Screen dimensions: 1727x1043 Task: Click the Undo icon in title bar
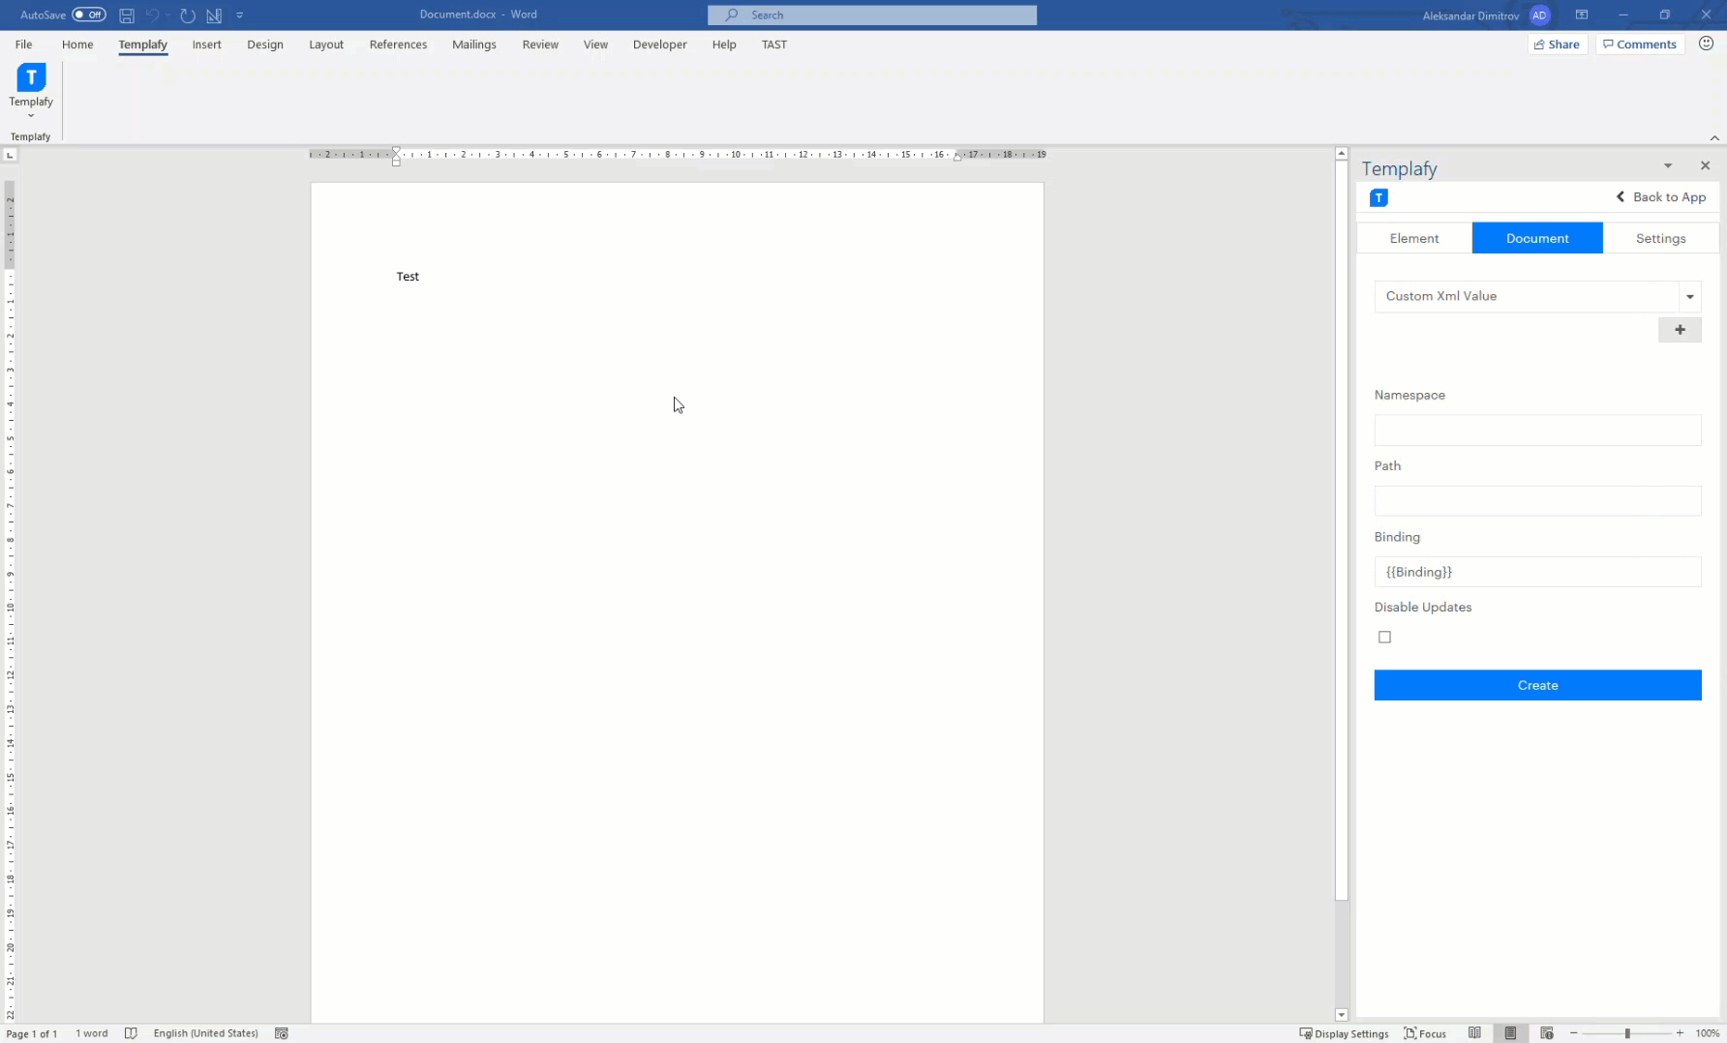coord(153,15)
